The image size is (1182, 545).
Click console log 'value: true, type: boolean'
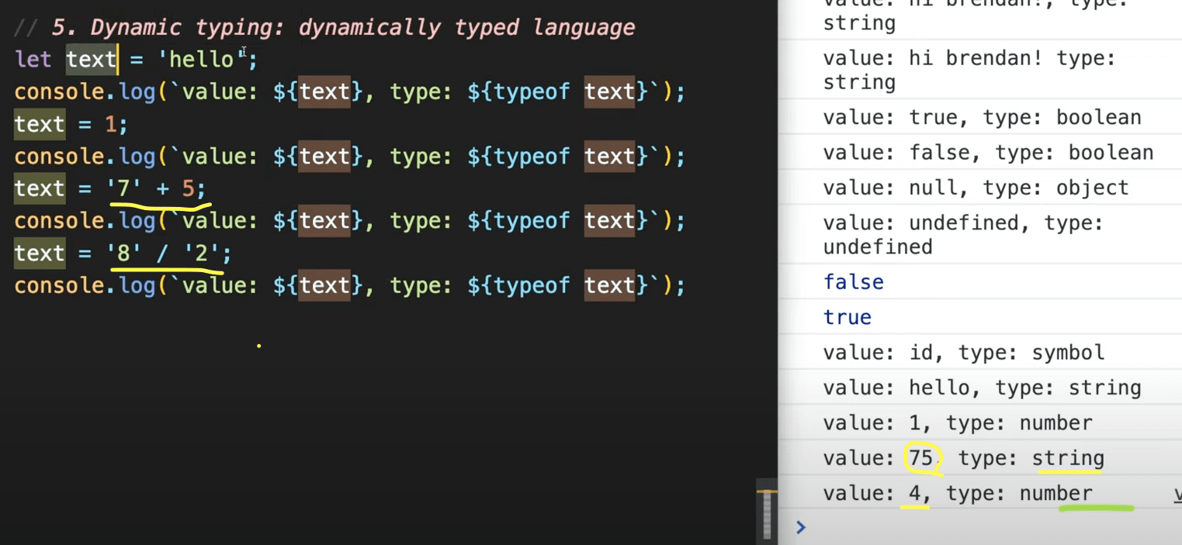pyautogui.click(x=982, y=118)
